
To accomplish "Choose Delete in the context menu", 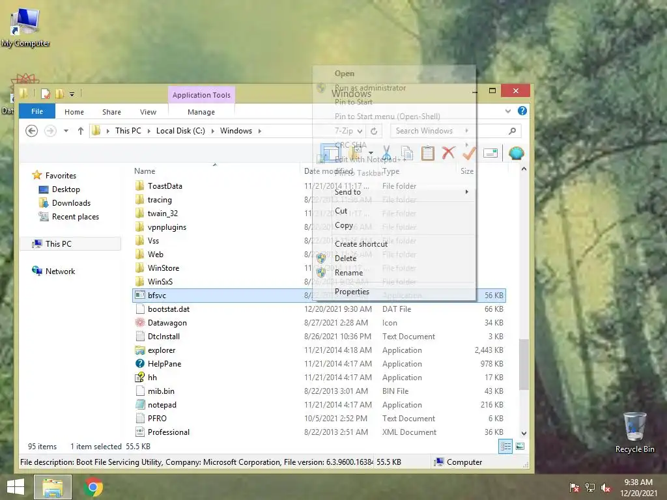I will tap(345, 258).
